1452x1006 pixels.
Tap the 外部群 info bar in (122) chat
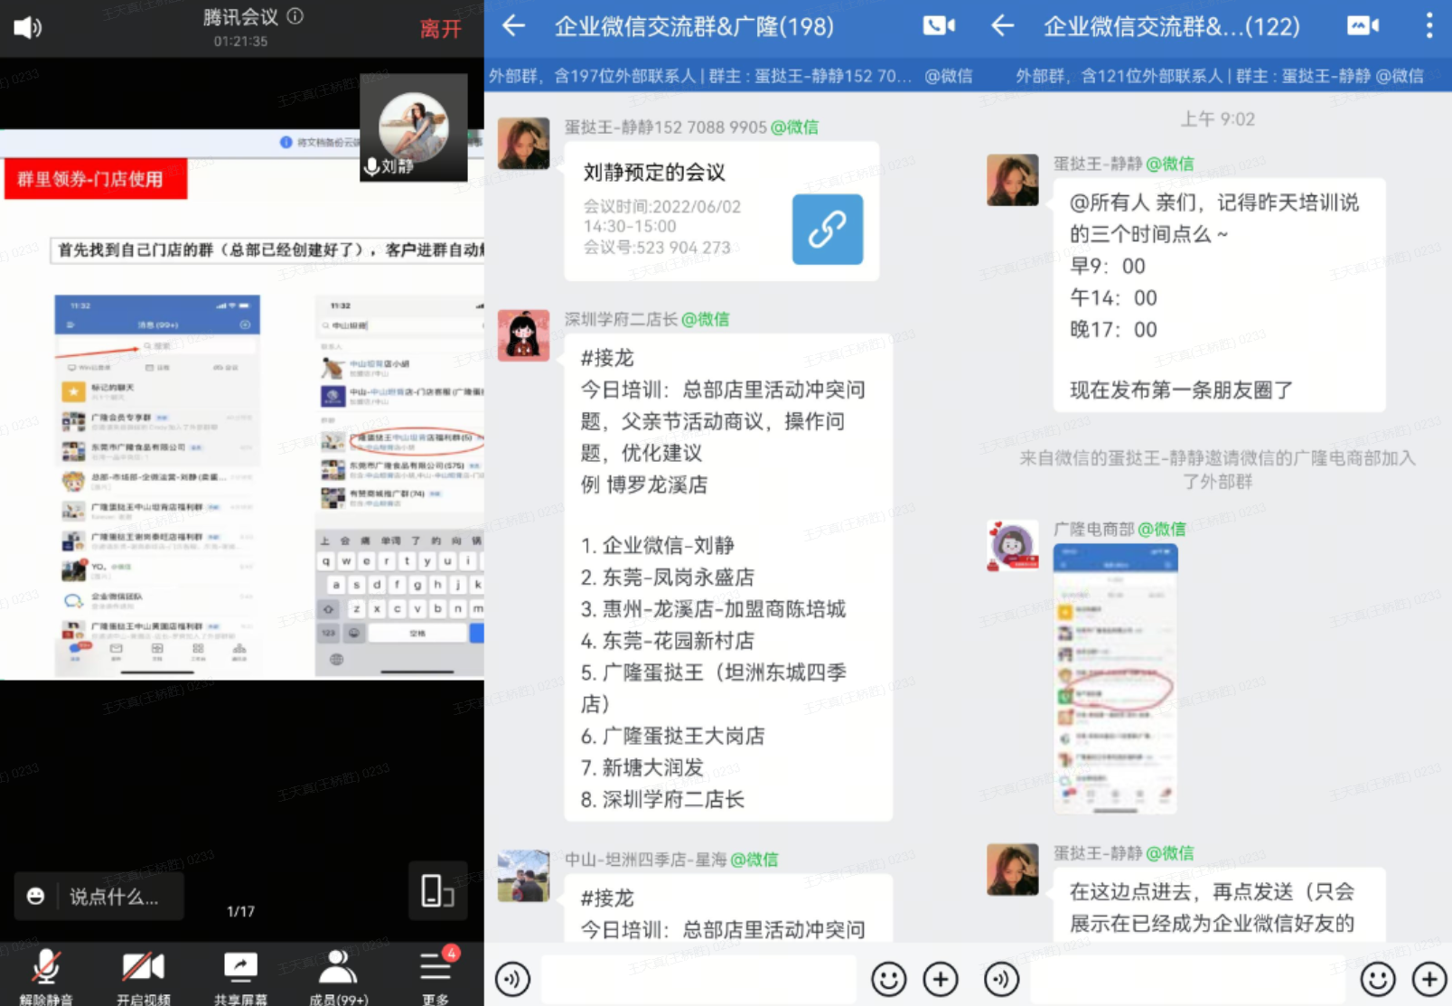pyautogui.click(x=1219, y=76)
